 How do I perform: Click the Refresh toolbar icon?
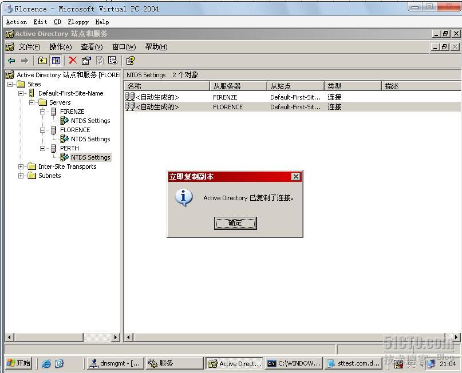pyautogui.click(x=100, y=61)
